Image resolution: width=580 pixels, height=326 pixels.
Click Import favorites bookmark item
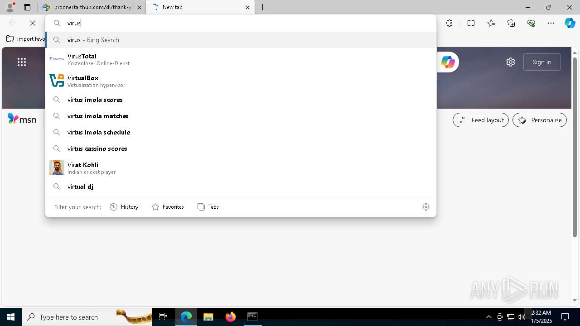point(26,39)
